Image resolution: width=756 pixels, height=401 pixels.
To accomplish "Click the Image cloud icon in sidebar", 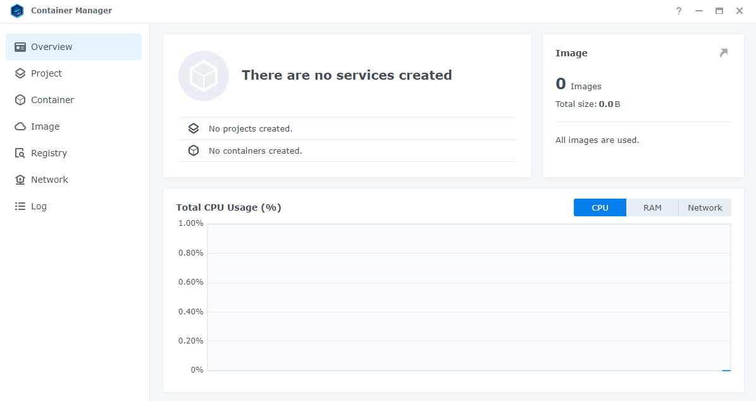I will (x=20, y=126).
